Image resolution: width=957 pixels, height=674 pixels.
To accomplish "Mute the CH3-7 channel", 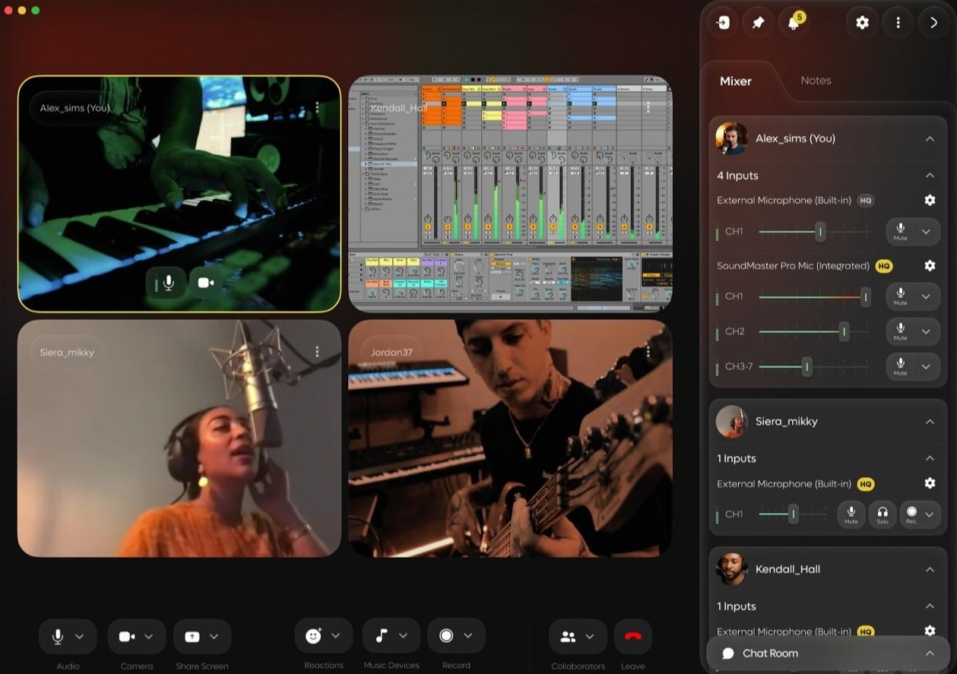I will (901, 366).
